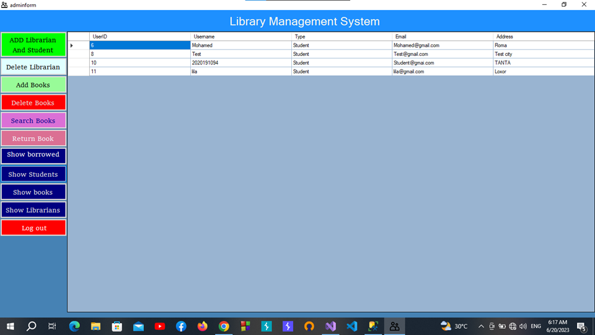Select the UserID cell 10
Viewport: 595px width, 335px height.
(x=140, y=63)
